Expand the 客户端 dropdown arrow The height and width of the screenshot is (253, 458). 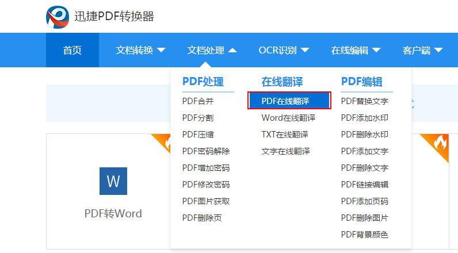pos(438,50)
